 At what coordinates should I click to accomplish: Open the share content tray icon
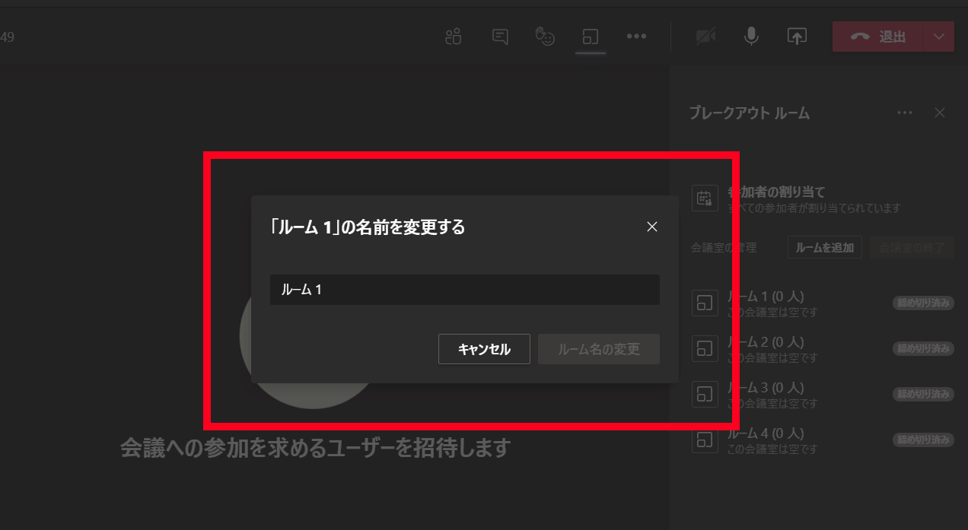pyautogui.click(x=797, y=36)
